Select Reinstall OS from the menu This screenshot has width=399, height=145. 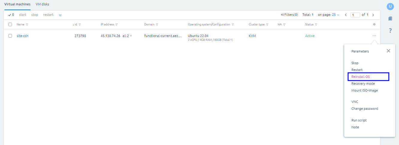pyautogui.click(x=360, y=77)
